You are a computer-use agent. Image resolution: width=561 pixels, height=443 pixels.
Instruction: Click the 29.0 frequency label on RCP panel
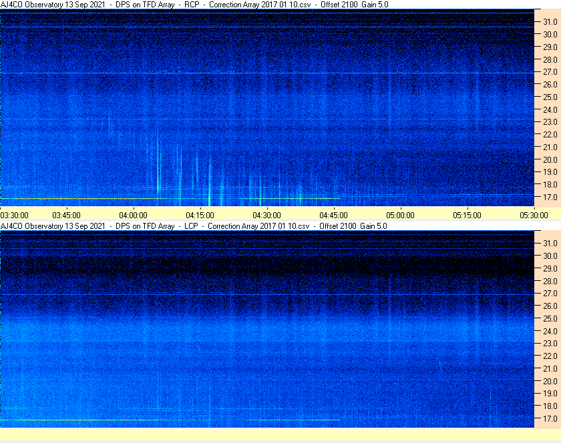(550, 47)
